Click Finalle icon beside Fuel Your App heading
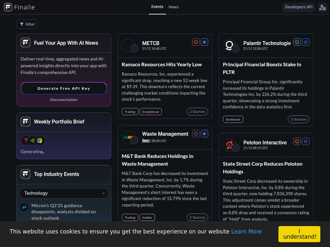Screen dimensions: 330x247 click(x=25, y=43)
